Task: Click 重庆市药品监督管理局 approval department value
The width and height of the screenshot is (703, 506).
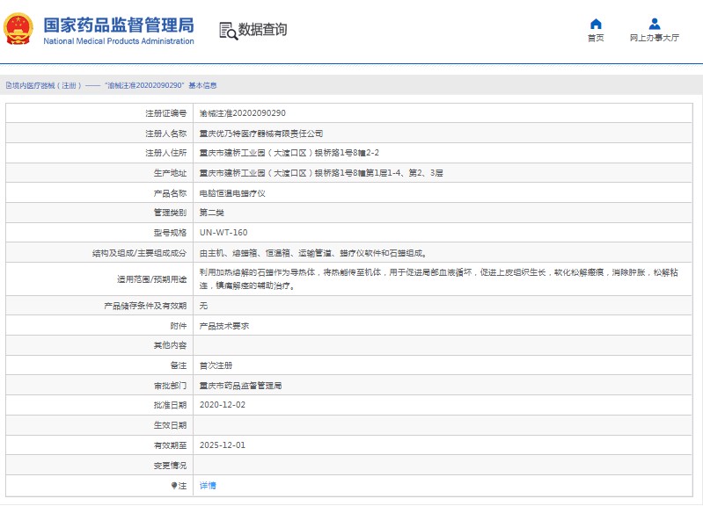Action: tap(241, 386)
